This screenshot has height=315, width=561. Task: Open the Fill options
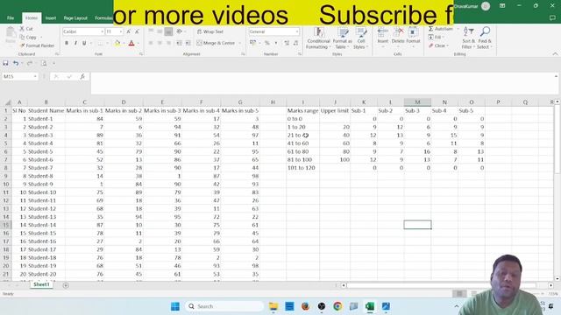pos(436,37)
